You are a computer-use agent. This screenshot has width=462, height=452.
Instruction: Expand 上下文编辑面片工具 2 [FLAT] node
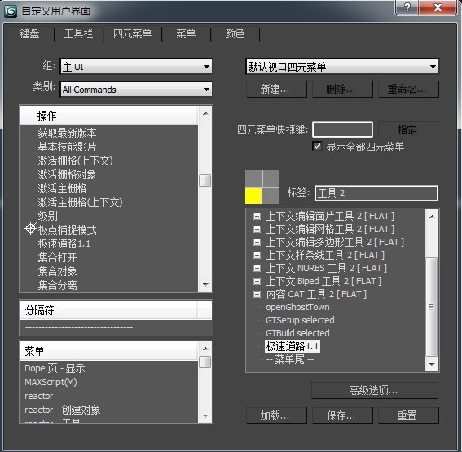[257, 217]
